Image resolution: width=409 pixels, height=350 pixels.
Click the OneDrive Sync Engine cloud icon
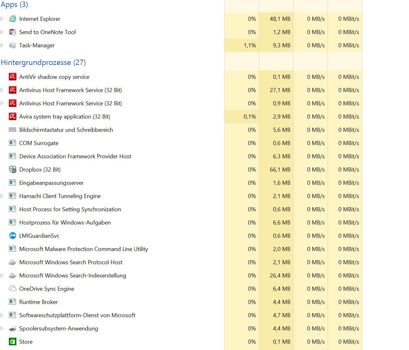[x=13, y=289]
